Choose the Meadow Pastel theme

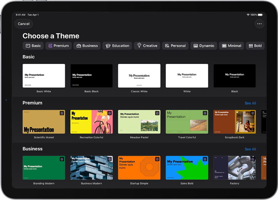click(x=139, y=122)
